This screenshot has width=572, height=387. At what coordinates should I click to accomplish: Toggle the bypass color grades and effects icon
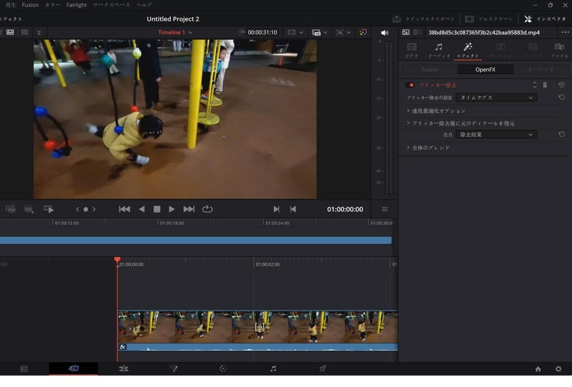[x=363, y=32]
